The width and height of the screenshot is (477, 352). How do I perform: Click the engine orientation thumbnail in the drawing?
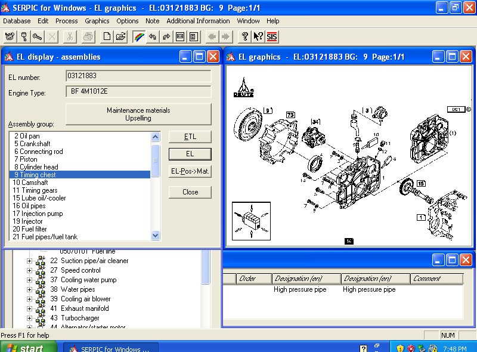(x=251, y=221)
